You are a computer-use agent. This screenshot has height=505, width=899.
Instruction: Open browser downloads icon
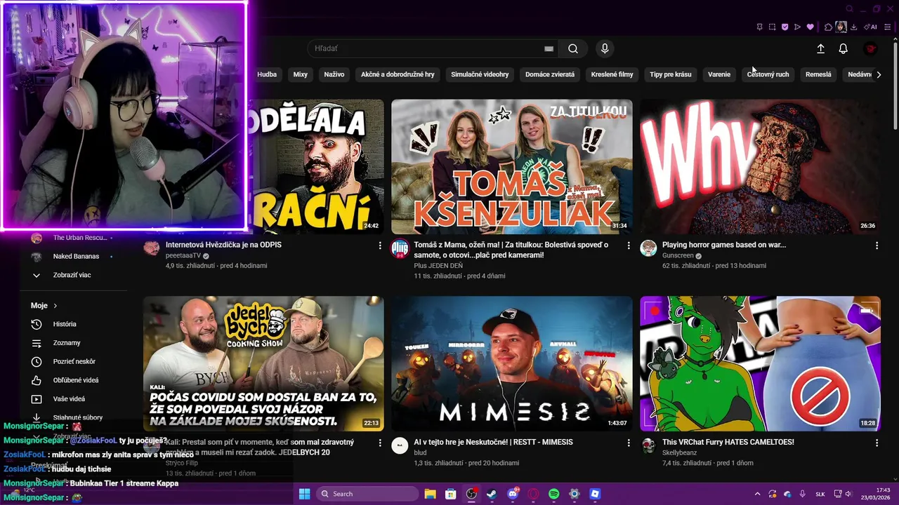tap(853, 27)
